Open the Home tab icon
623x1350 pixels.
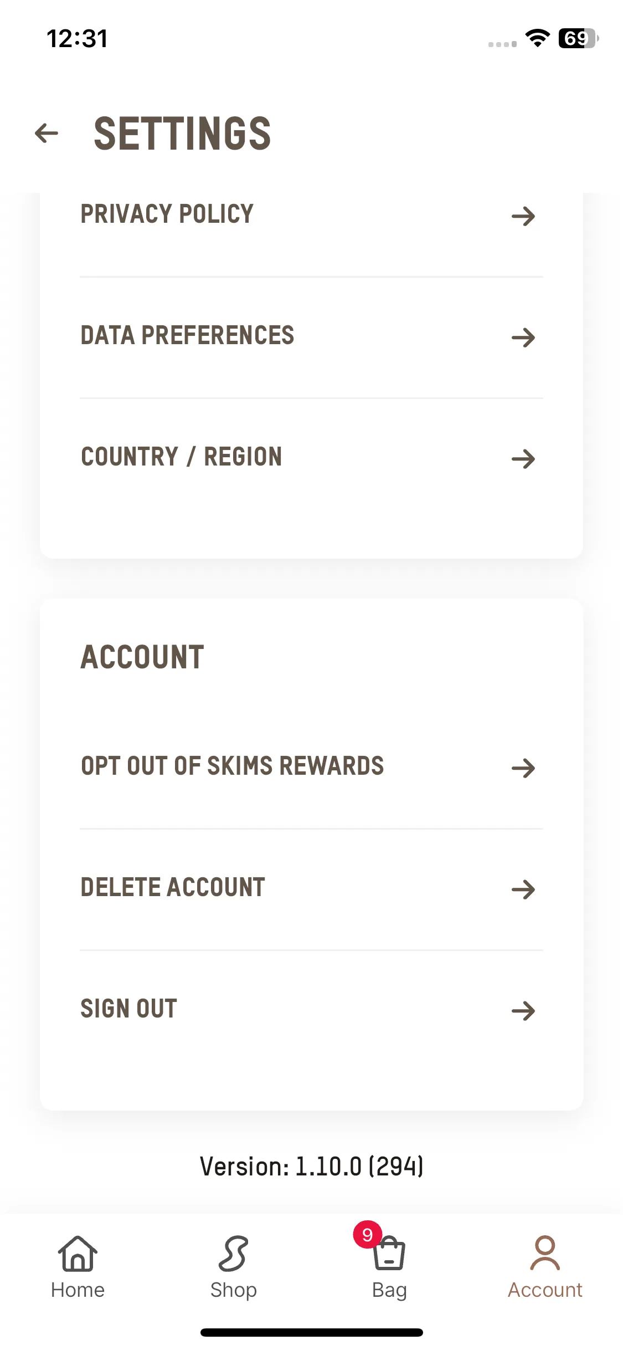click(78, 1254)
